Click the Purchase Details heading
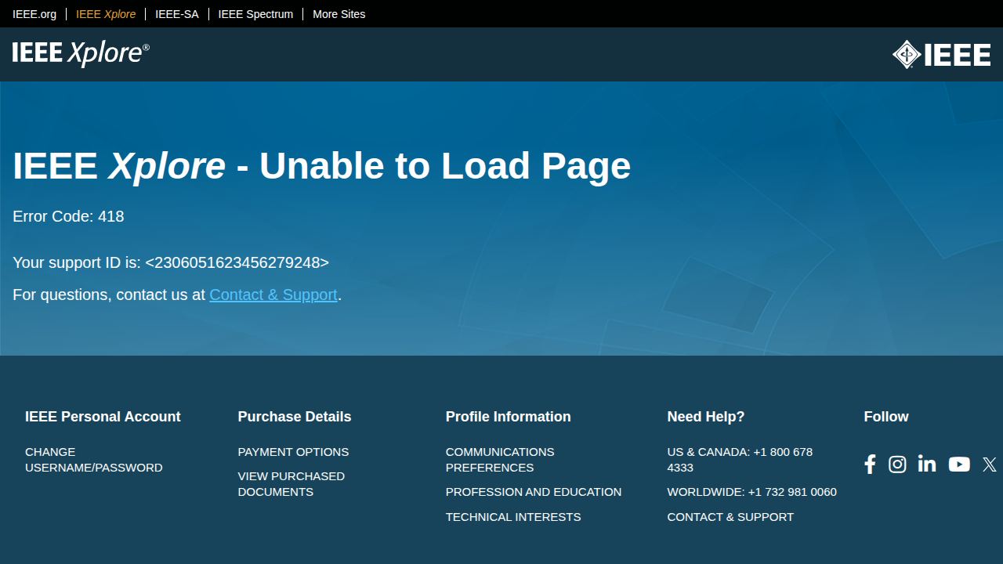Image resolution: width=1003 pixels, height=564 pixels. point(295,417)
